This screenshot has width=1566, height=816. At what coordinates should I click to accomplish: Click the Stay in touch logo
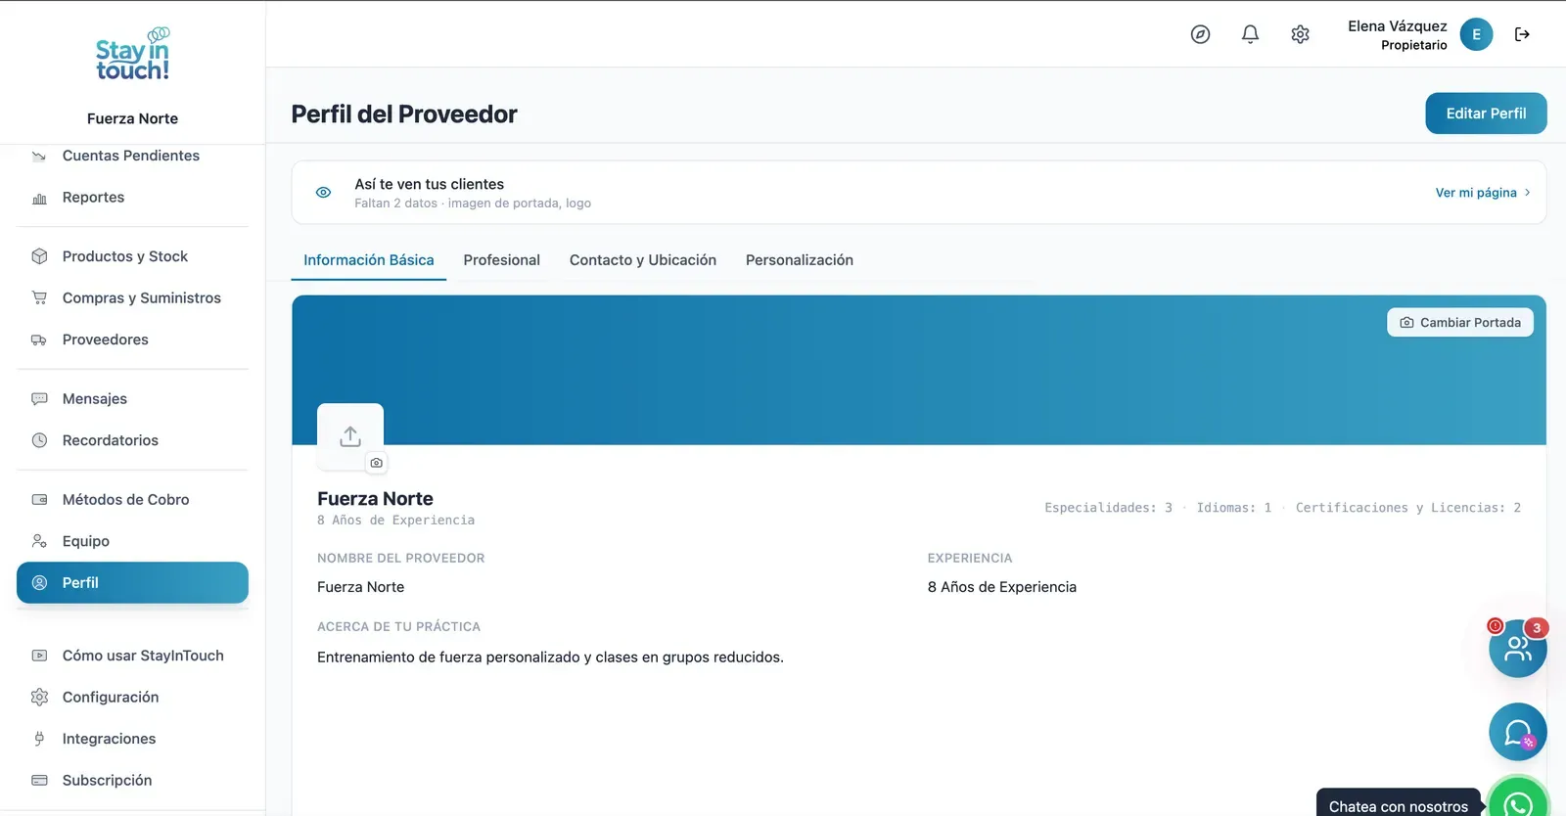pyautogui.click(x=132, y=55)
